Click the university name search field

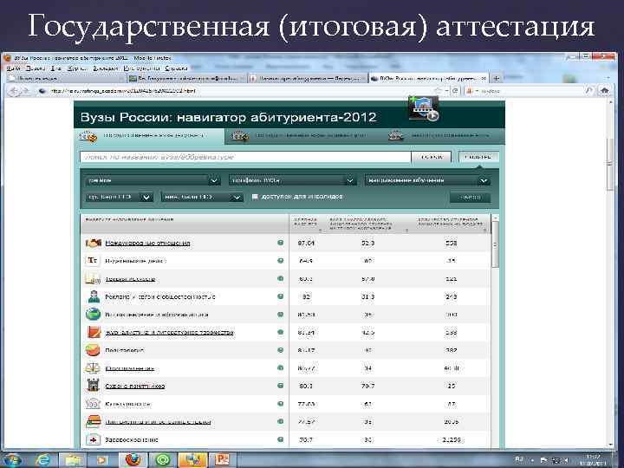point(245,157)
